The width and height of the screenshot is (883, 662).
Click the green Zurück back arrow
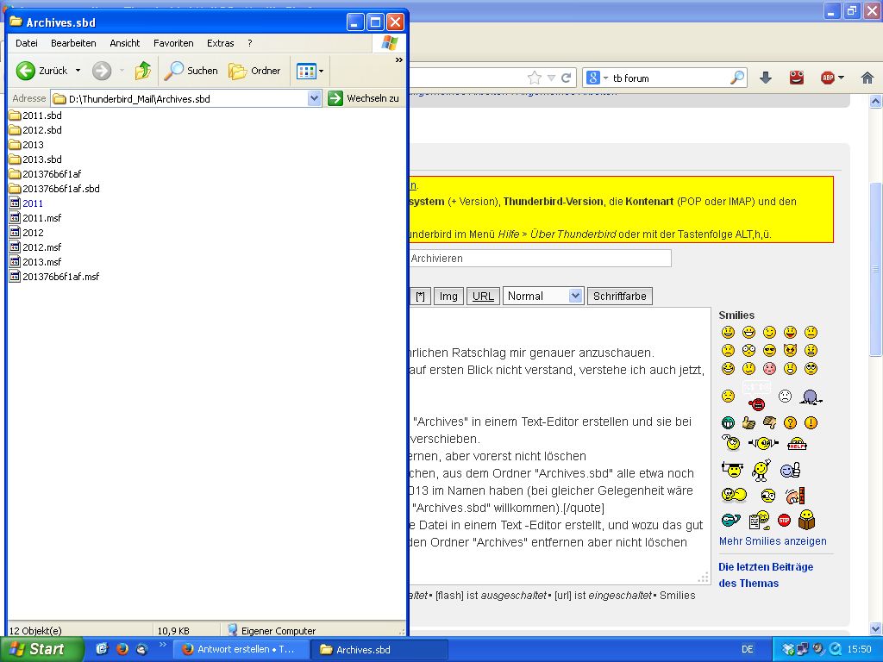(x=25, y=71)
